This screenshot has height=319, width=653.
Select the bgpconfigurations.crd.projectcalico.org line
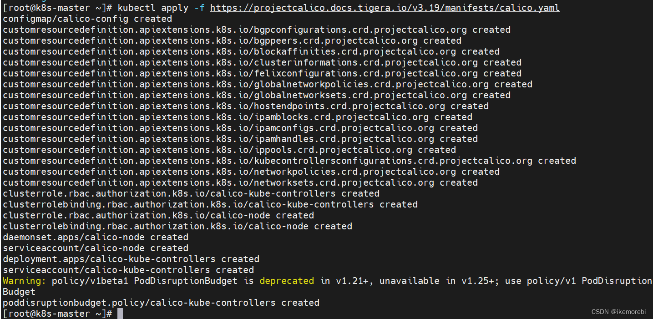pos(257,30)
